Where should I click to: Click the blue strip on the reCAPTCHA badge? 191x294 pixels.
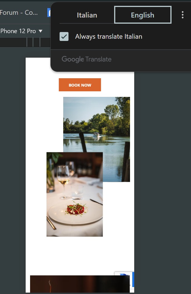(x=133, y=279)
